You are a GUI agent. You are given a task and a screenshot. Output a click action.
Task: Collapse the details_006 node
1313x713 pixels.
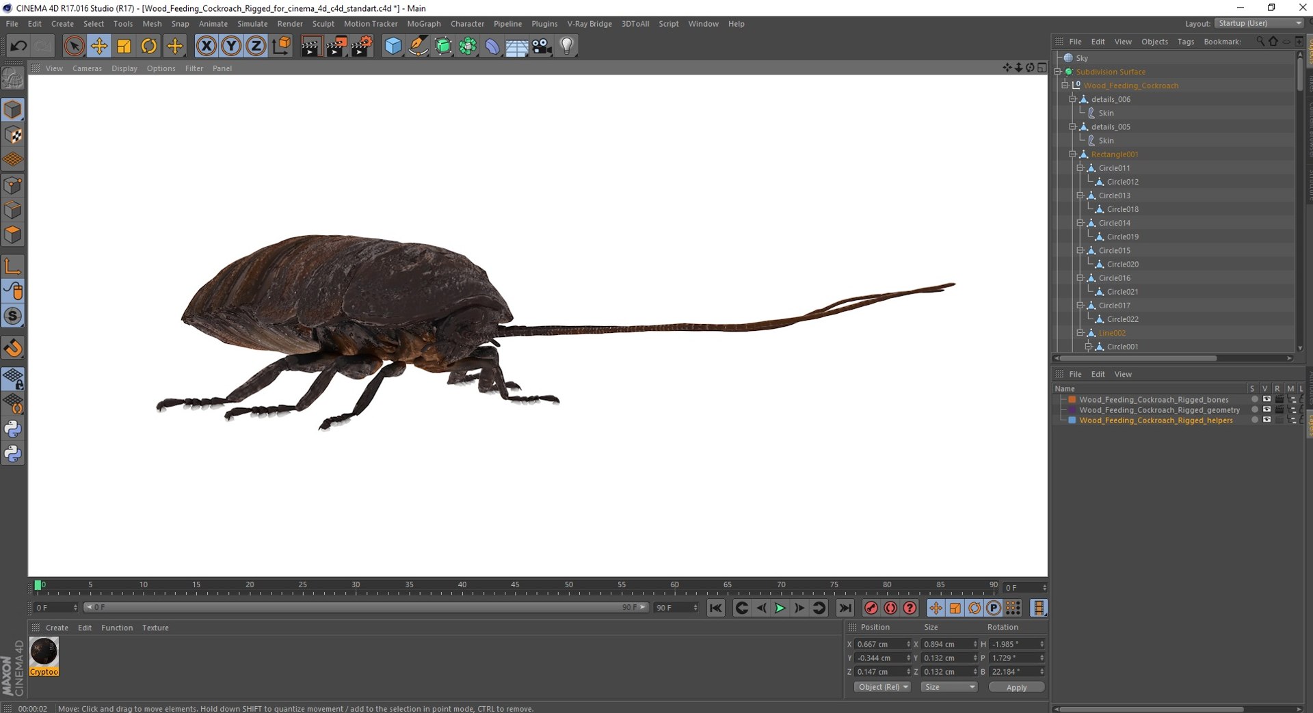[x=1072, y=99]
